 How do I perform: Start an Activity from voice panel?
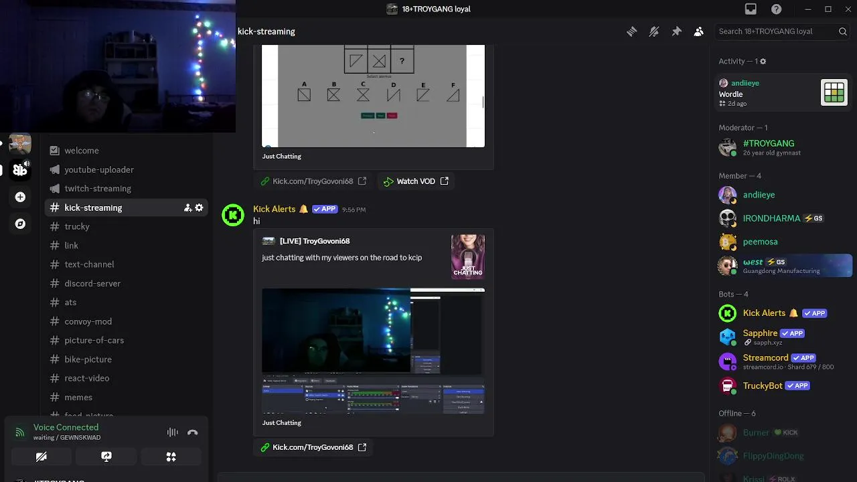[171, 457]
